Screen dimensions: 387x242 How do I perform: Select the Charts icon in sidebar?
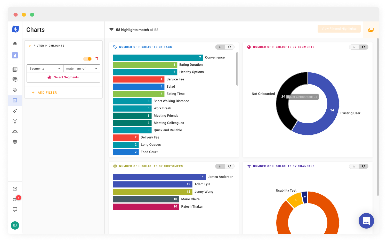[x=15, y=100]
